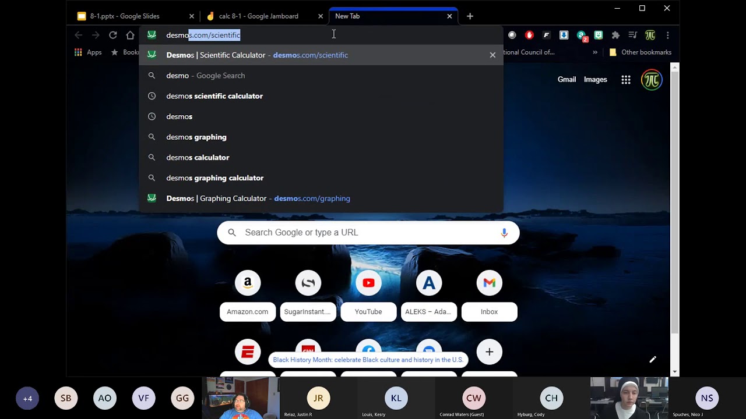Expand the +4 more participants bubble

[x=27, y=399]
